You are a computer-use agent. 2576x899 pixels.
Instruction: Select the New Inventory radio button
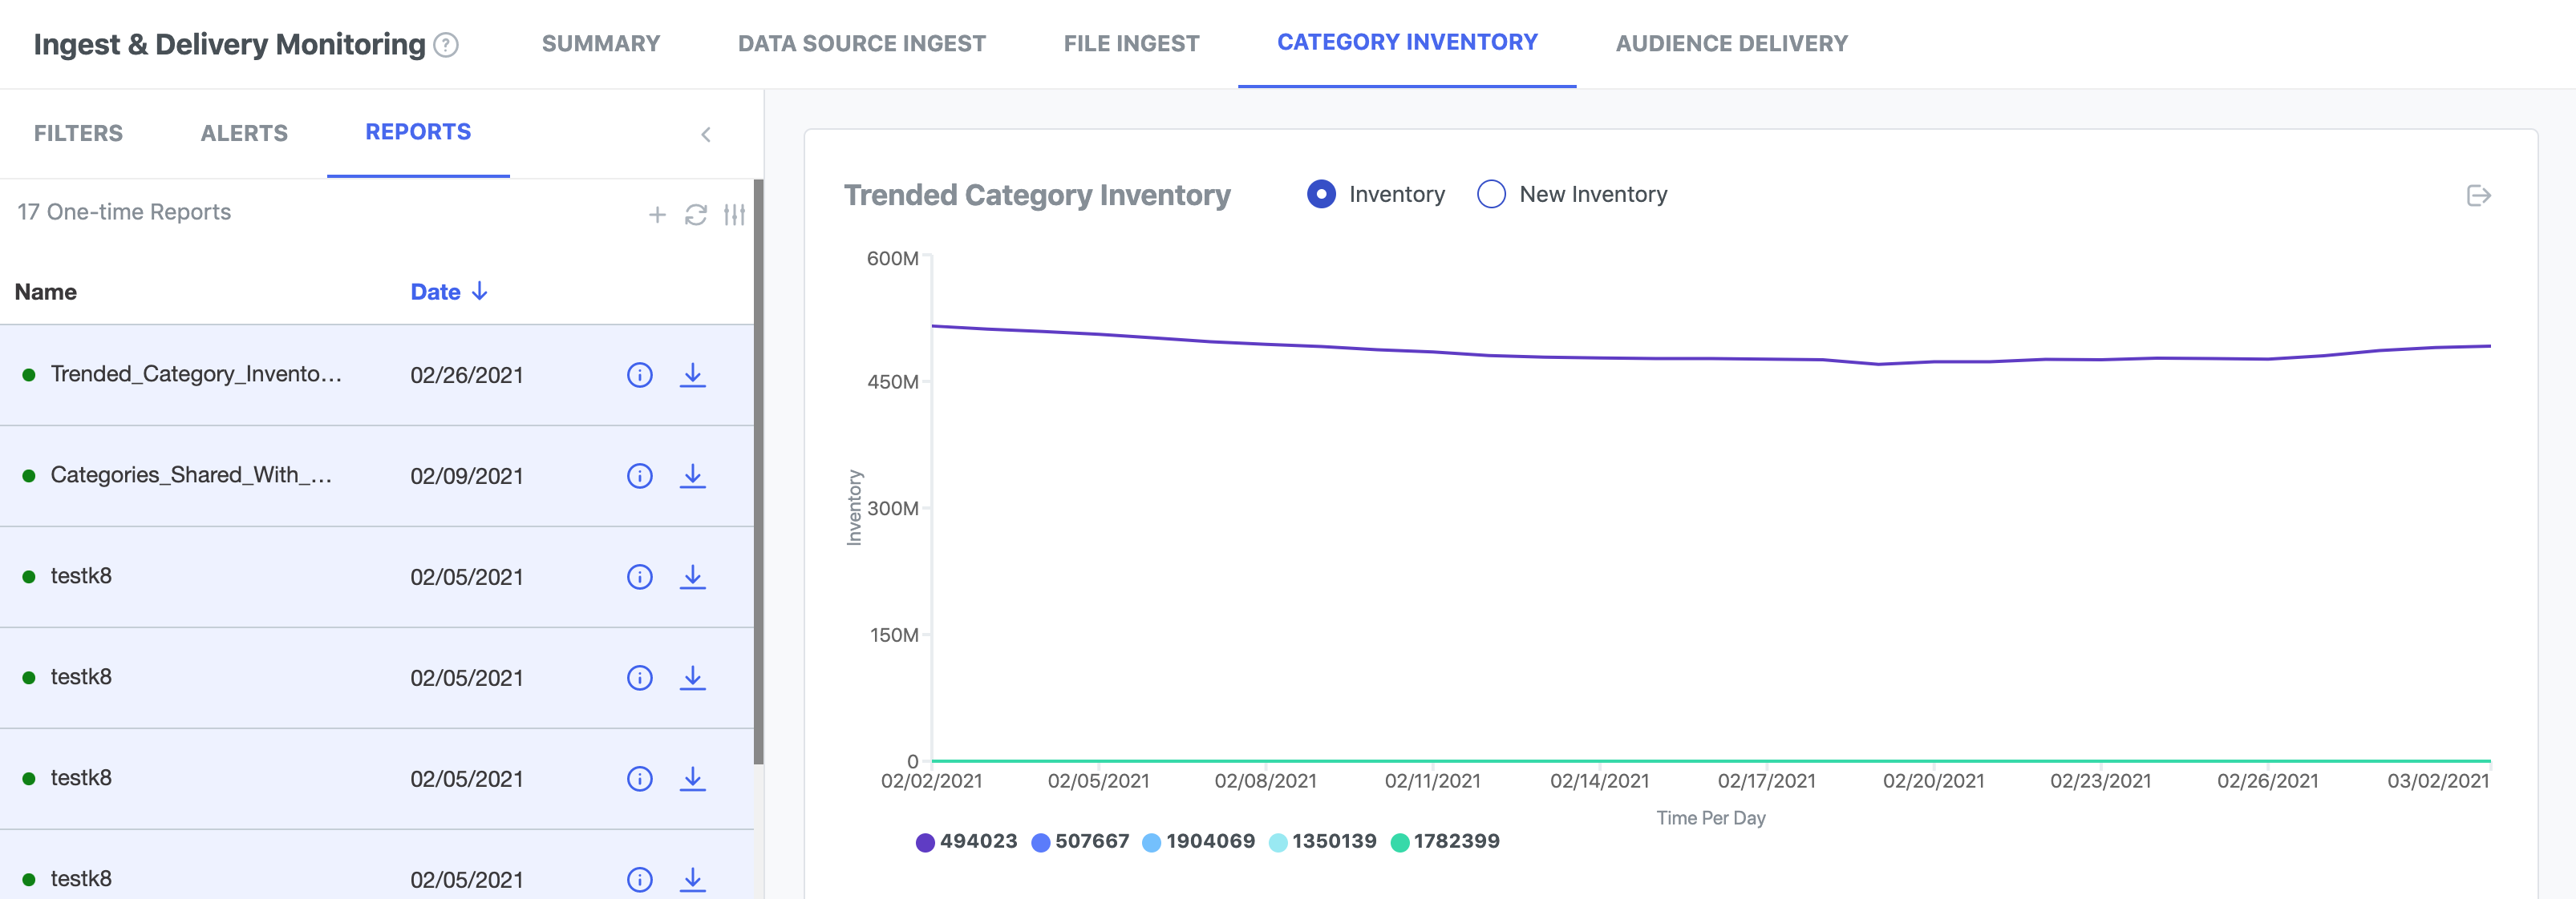(1491, 195)
